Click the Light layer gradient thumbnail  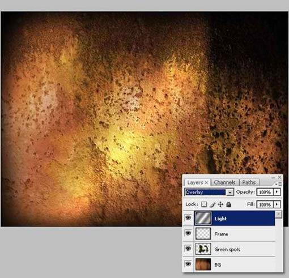[x=203, y=219]
